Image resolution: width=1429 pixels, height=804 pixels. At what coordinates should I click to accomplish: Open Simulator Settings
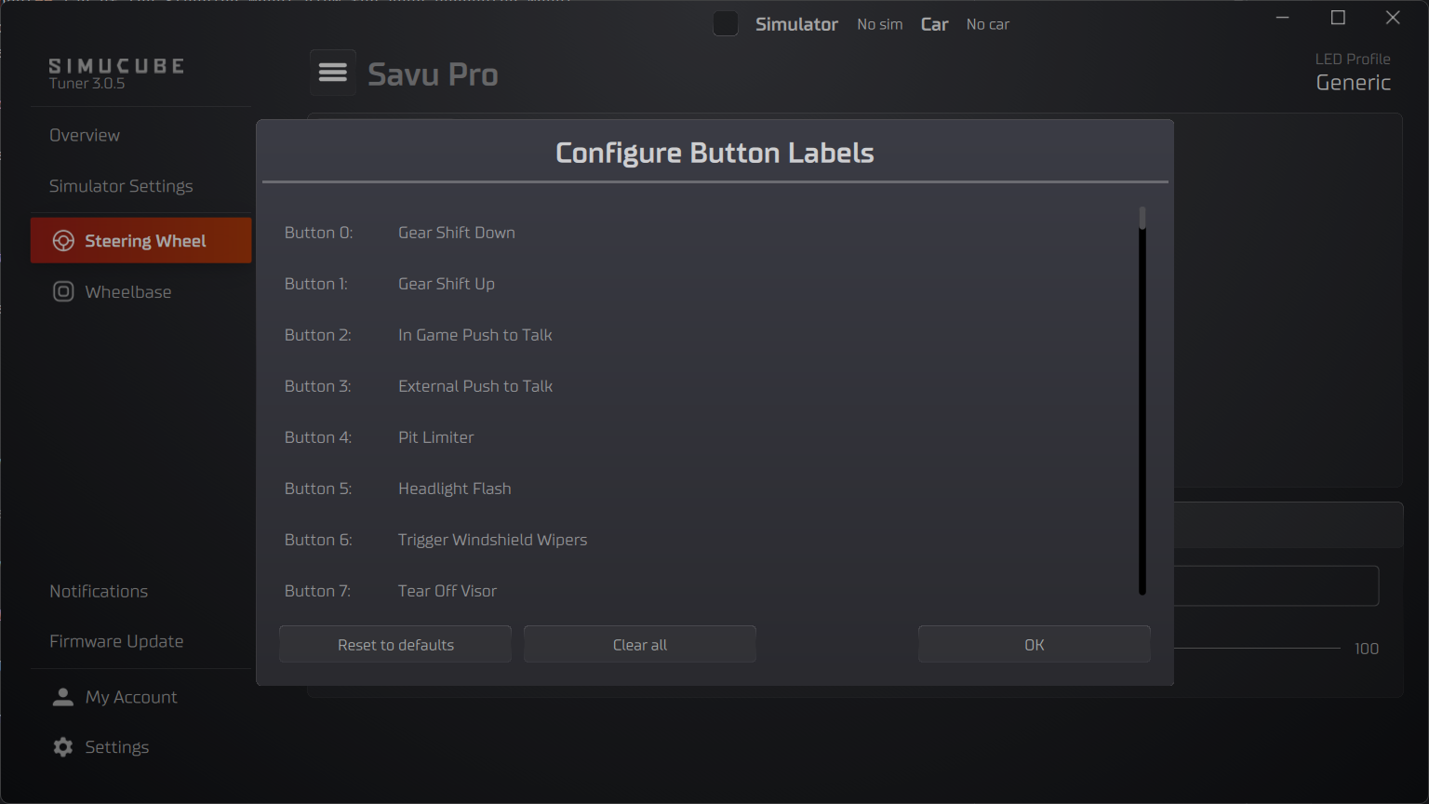click(120, 185)
